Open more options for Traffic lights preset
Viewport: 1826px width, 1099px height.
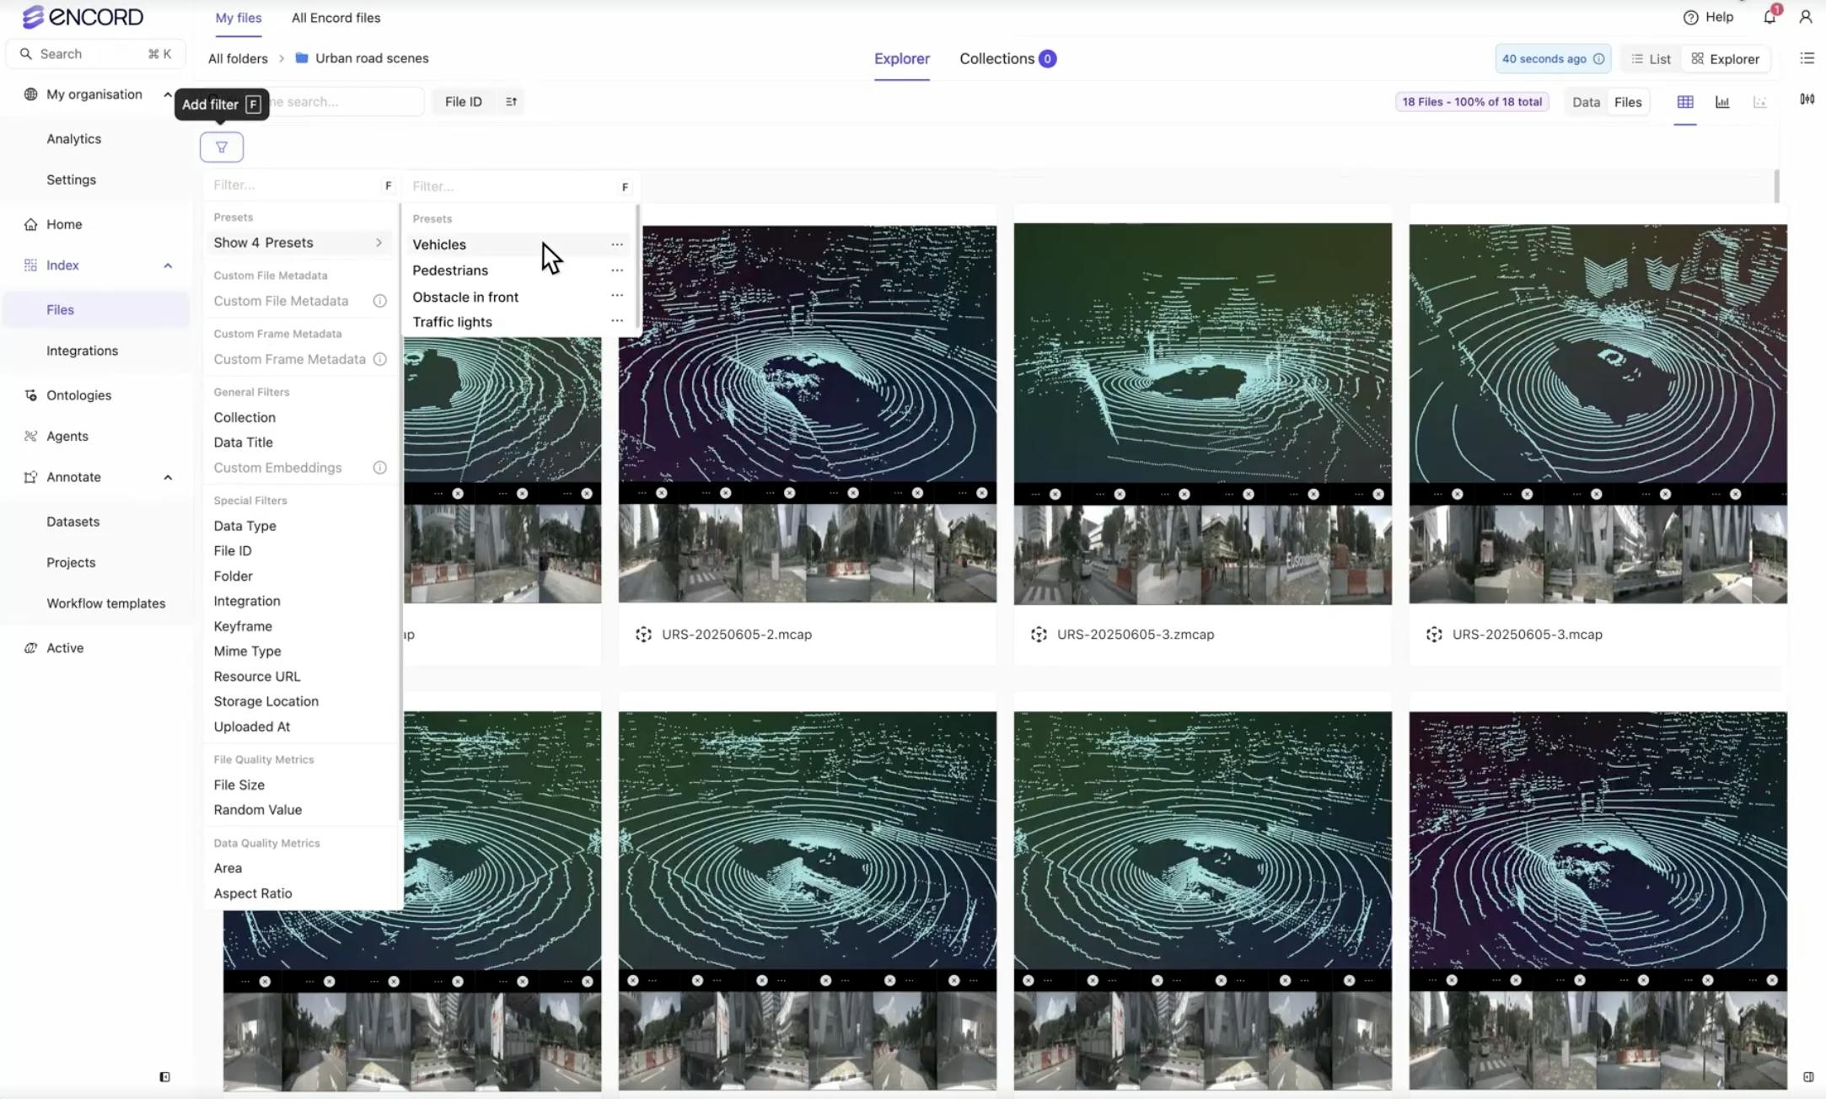(x=617, y=321)
